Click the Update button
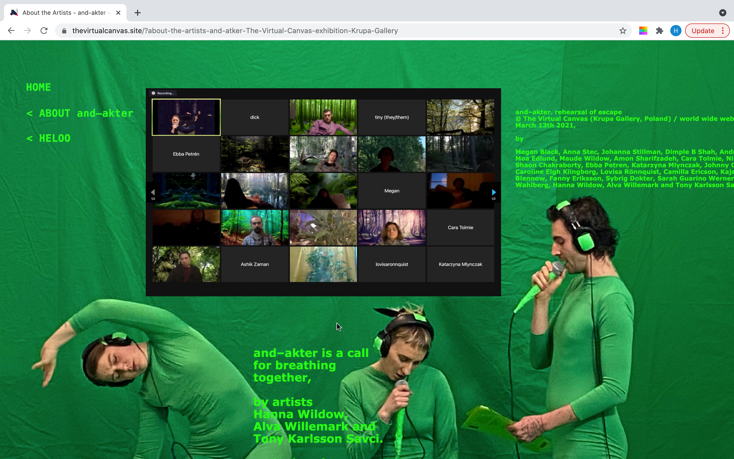Image resolution: width=734 pixels, height=459 pixels. click(x=702, y=31)
